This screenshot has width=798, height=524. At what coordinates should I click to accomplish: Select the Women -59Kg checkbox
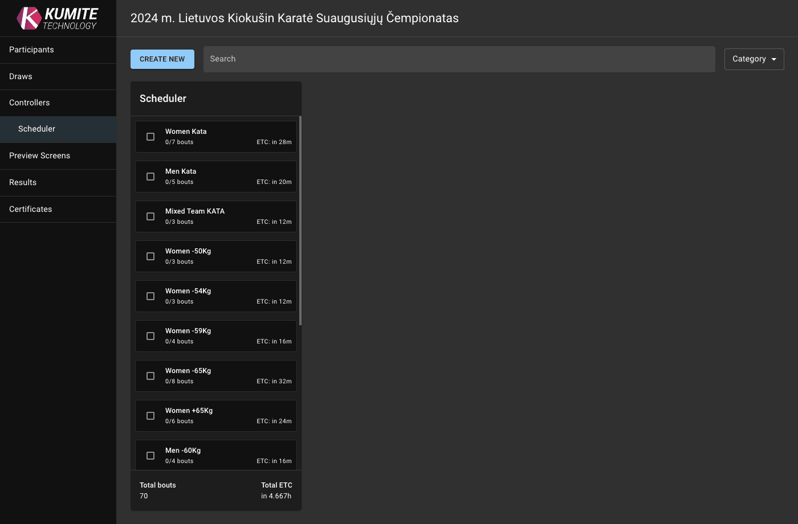tap(150, 335)
